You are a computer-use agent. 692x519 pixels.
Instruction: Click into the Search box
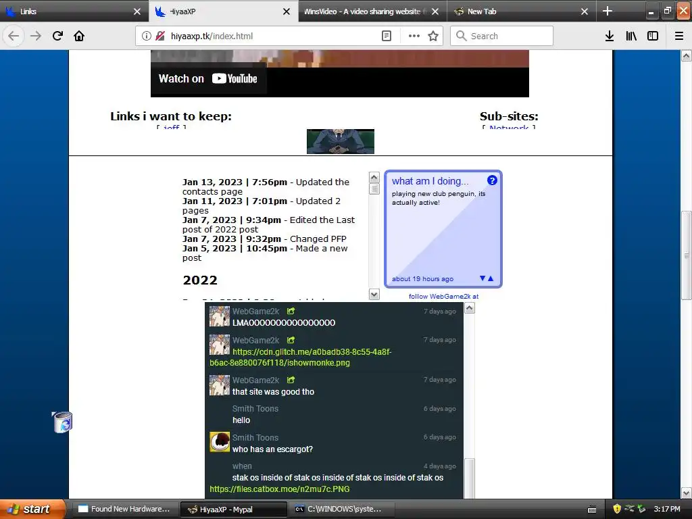coord(502,36)
